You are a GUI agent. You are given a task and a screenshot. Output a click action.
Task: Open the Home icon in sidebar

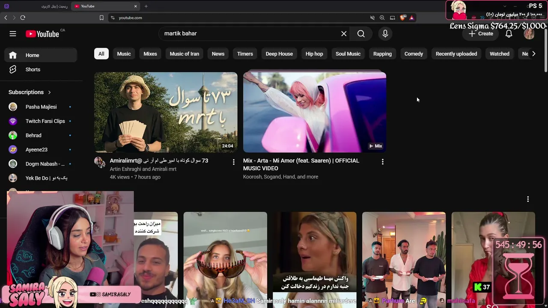pyautogui.click(x=13, y=55)
